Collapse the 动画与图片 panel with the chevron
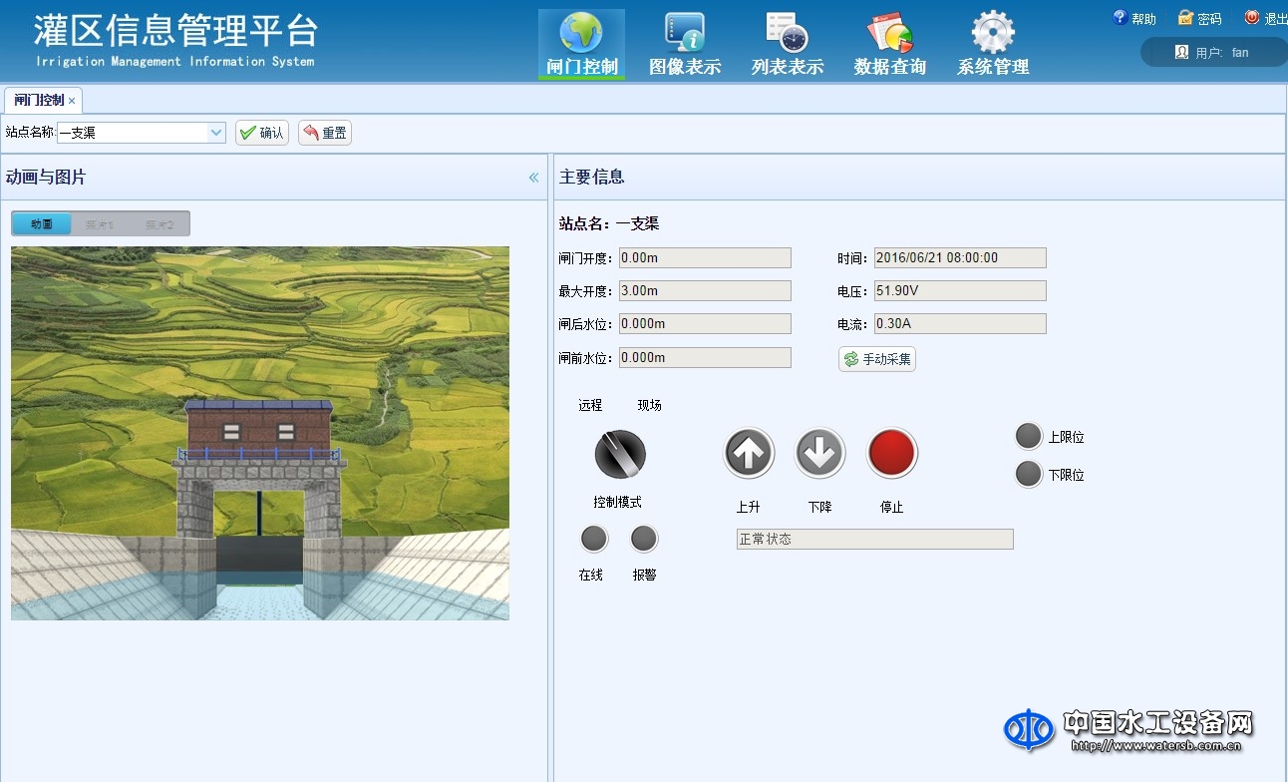Image resolution: width=1288 pixels, height=782 pixels. [532, 177]
